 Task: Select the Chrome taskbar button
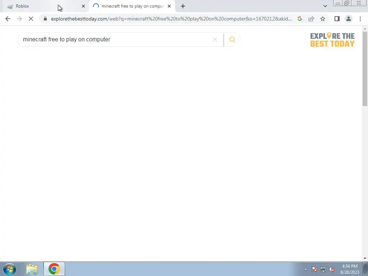pyautogui.click(x=54, y=269)
